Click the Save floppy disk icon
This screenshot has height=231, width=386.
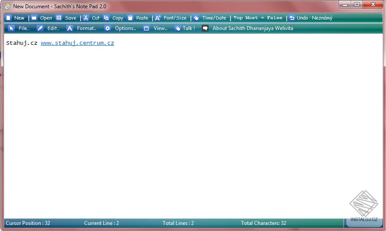pos(59,18)
